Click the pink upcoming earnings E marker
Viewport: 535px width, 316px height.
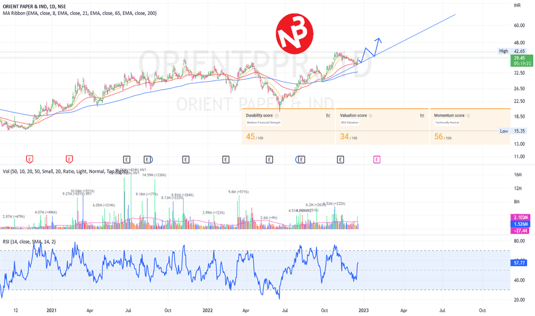[377, 160]
